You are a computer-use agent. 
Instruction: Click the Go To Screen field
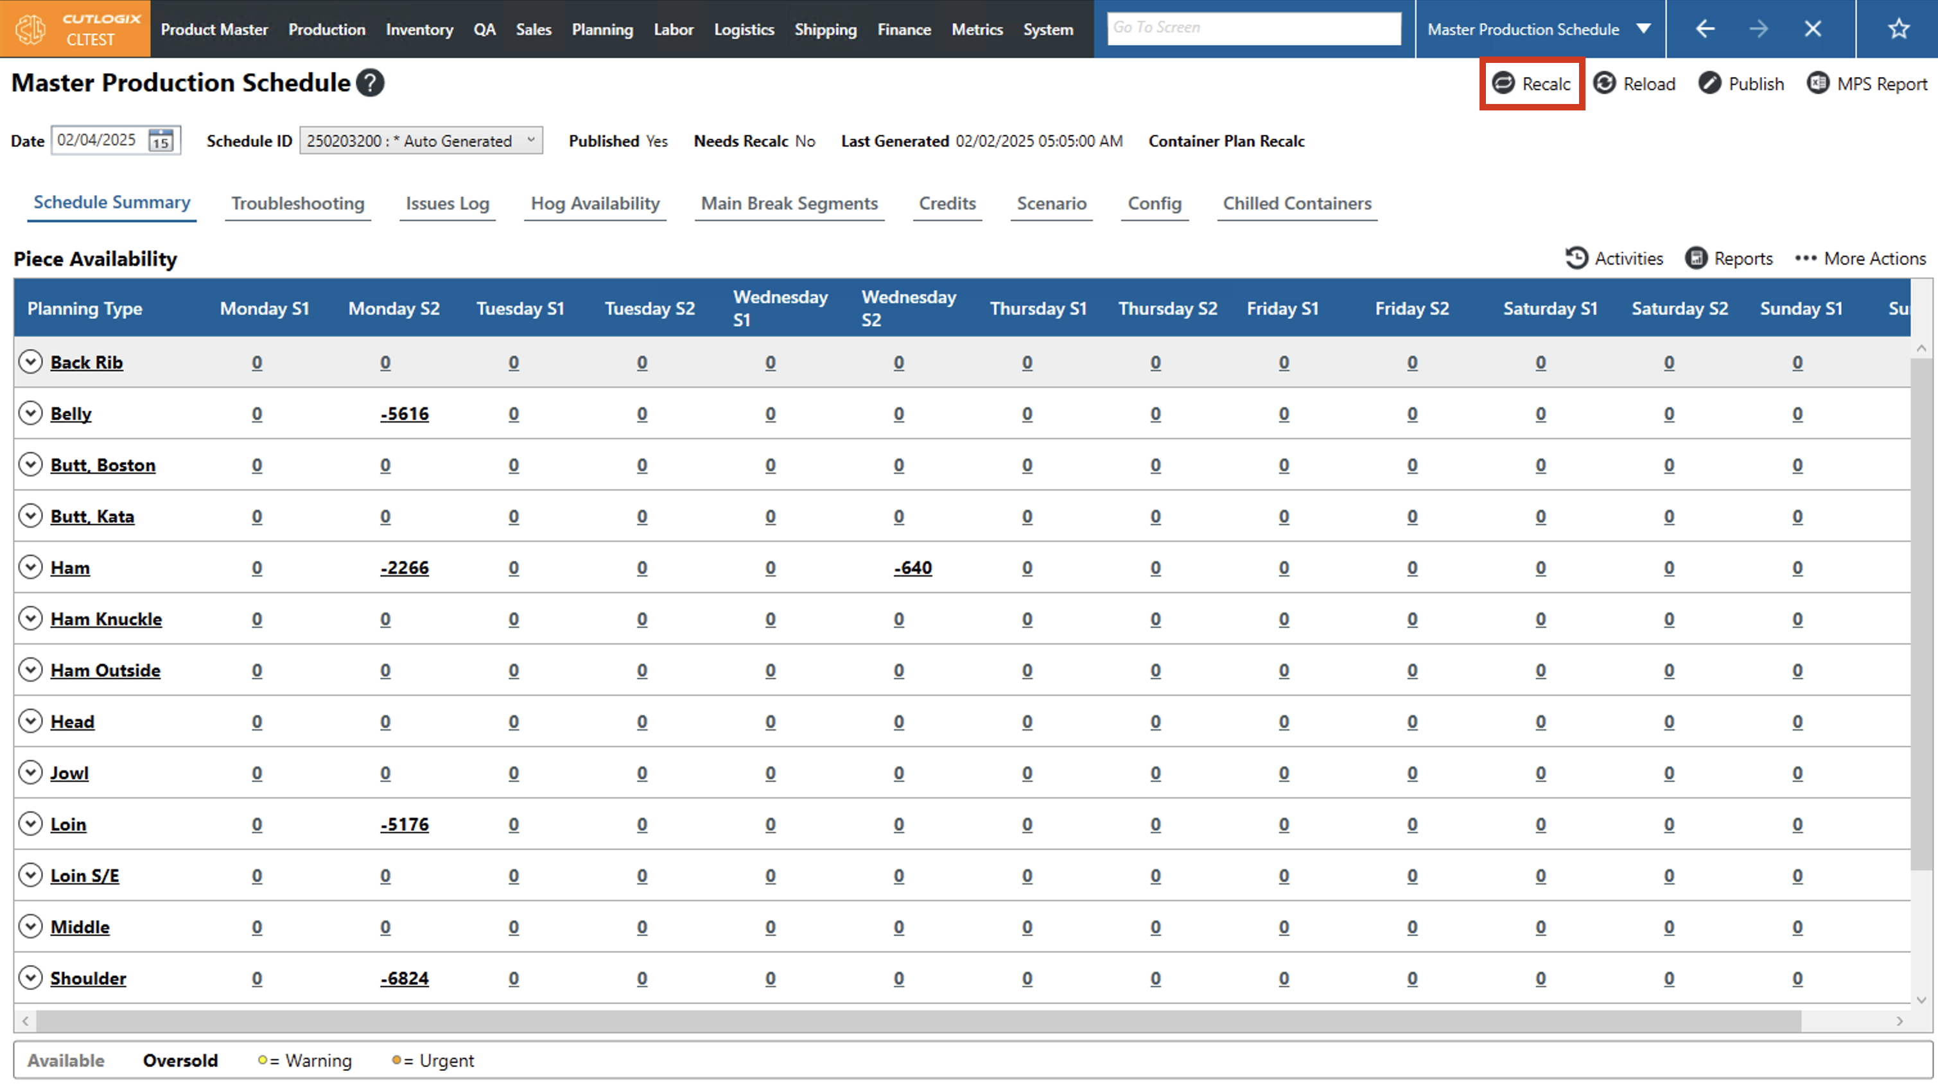[1253, 28]
